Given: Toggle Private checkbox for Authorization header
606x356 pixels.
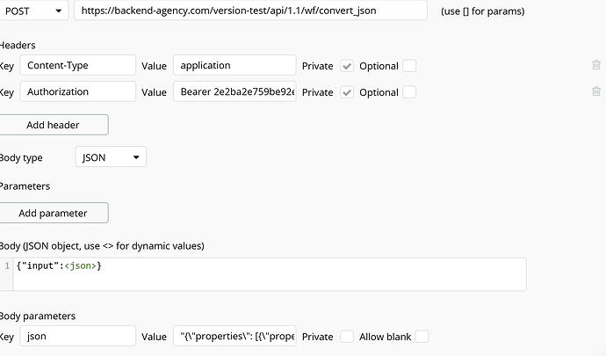Looking at the screenshot, I should coord(347,92).
